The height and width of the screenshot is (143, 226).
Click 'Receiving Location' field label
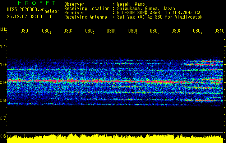[87, 9]
